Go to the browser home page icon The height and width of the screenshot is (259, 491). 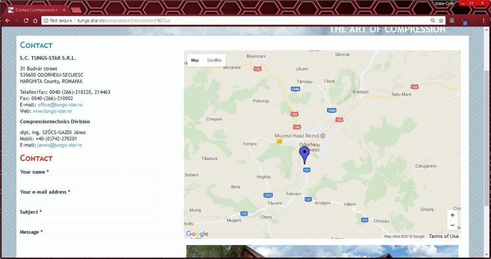[35, 21]
